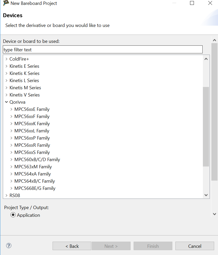Click the help question mark icon

(9, 246)
